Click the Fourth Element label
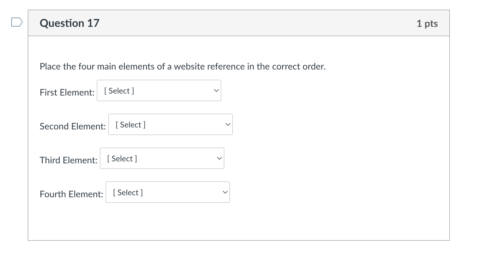494x256 pixels. click(71, 194)
